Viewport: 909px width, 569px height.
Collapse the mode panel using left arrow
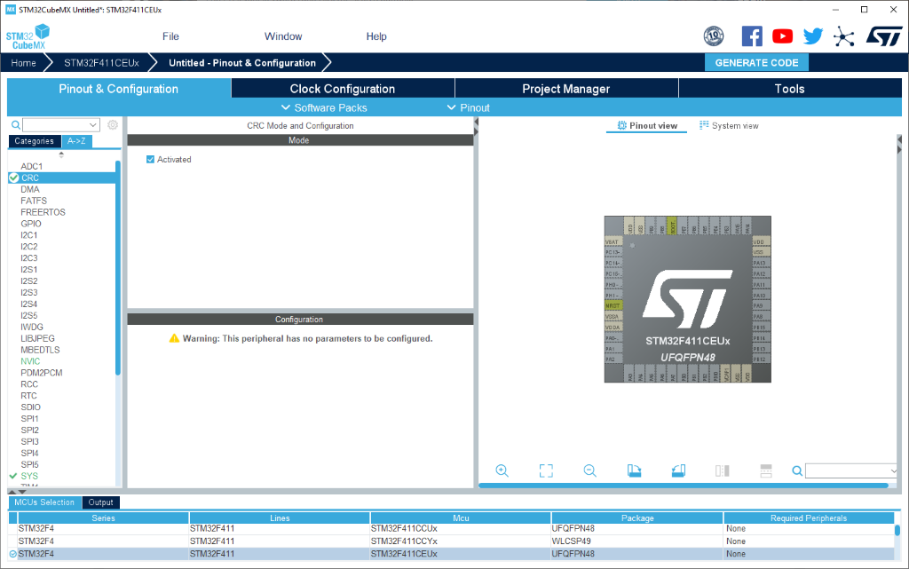tap(476, 122)
